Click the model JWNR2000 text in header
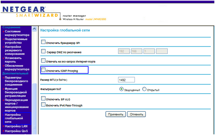This screenshot has height=135, width=215. pyautogui.click(x=96, y=19)
